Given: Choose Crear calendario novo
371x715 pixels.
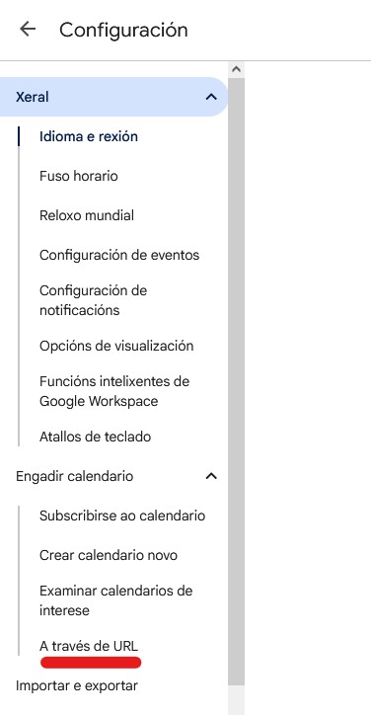Looking at the screenshot, I should [108, 555].
